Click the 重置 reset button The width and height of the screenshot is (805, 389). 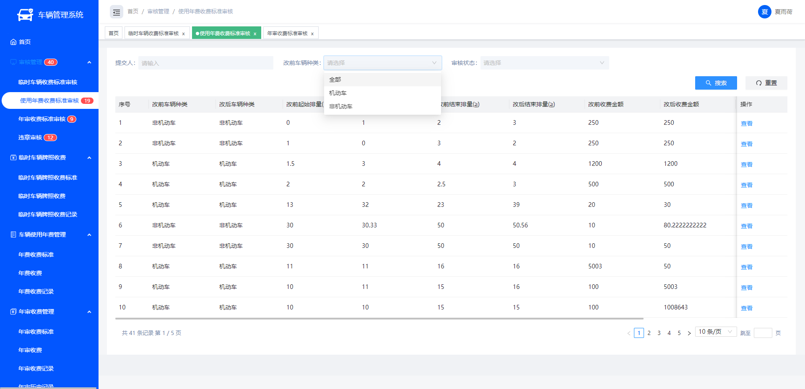click(x=766, y=83)
